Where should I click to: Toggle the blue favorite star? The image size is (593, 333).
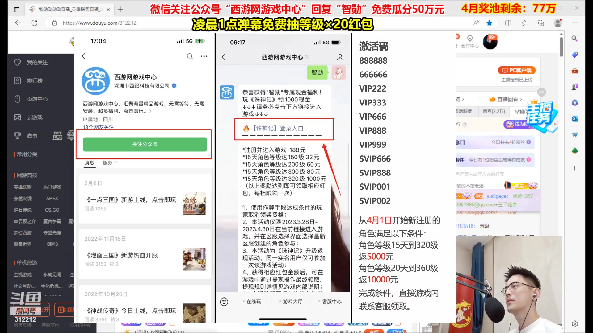coord(490,23)
